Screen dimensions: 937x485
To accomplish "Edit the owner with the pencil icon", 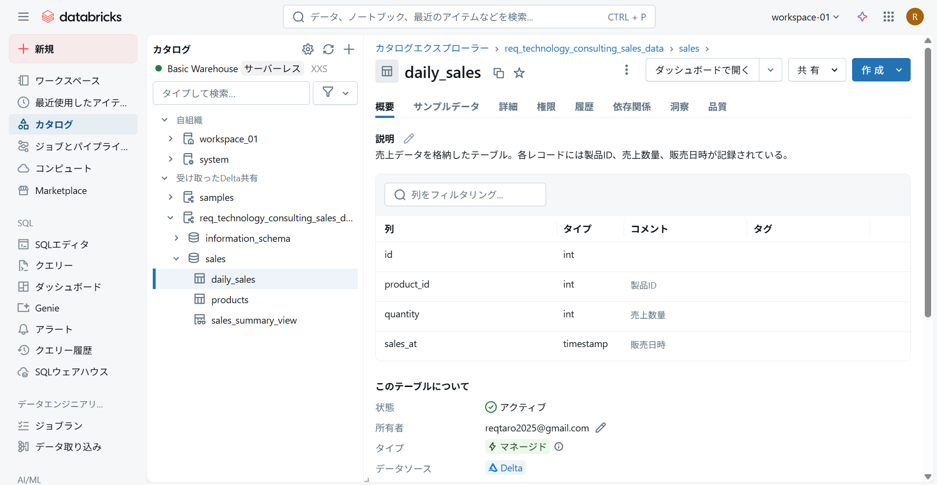I will 601,427.
